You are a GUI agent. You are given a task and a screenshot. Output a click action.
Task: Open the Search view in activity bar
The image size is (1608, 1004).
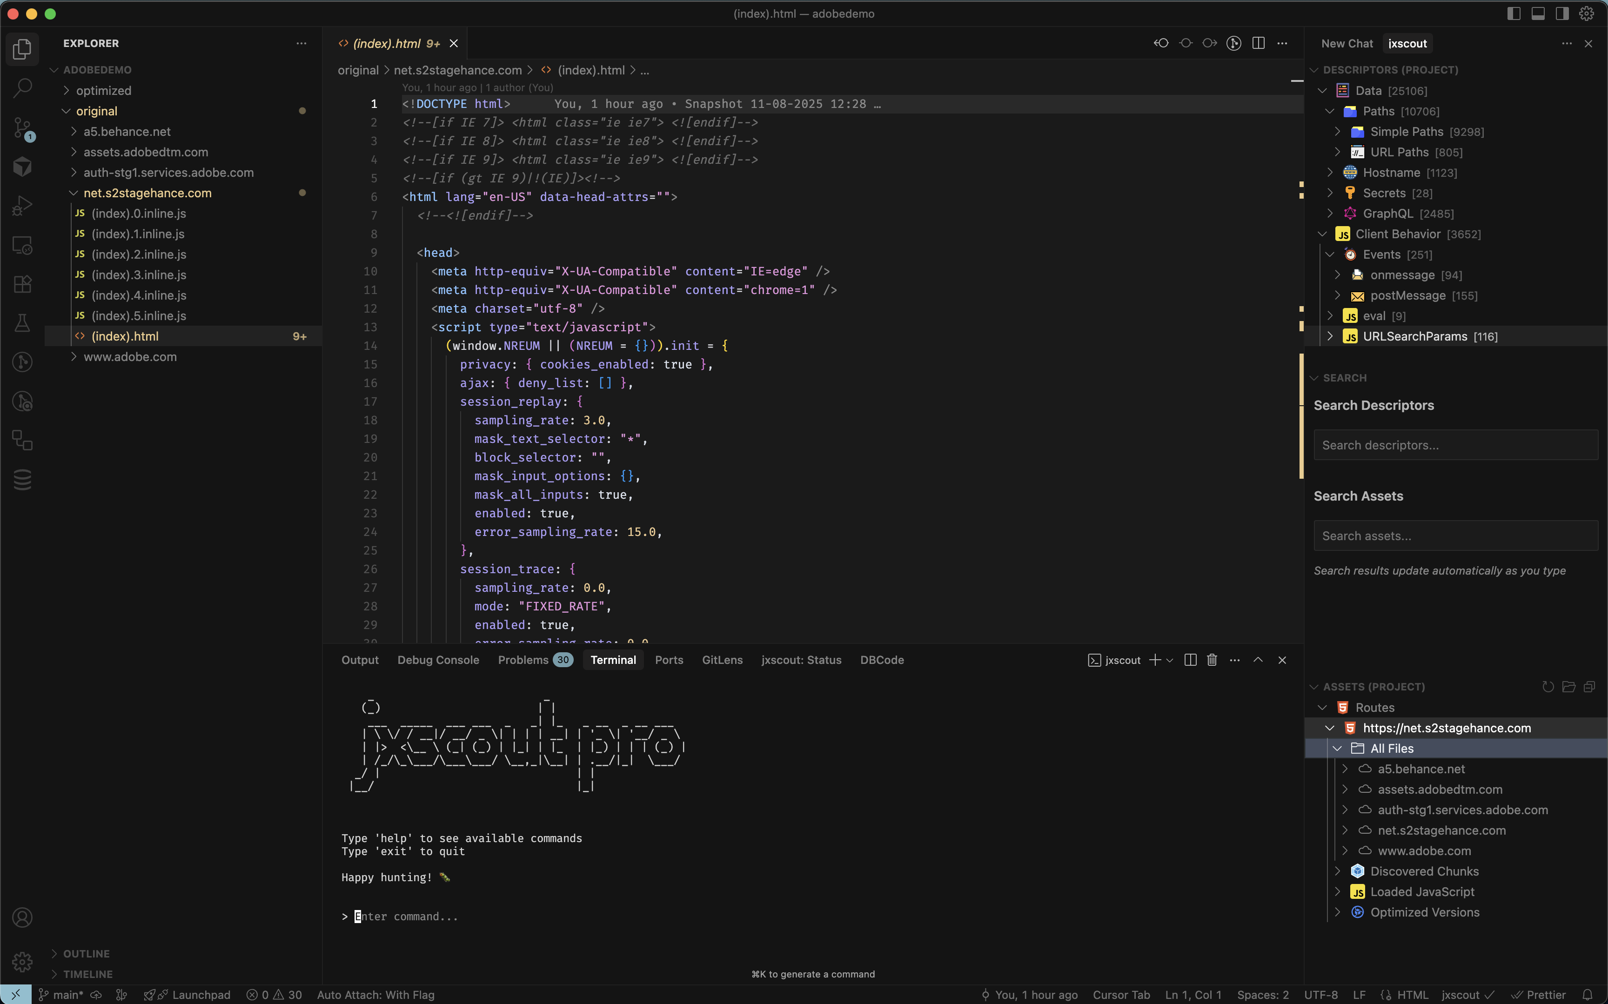tap(23, 87)
